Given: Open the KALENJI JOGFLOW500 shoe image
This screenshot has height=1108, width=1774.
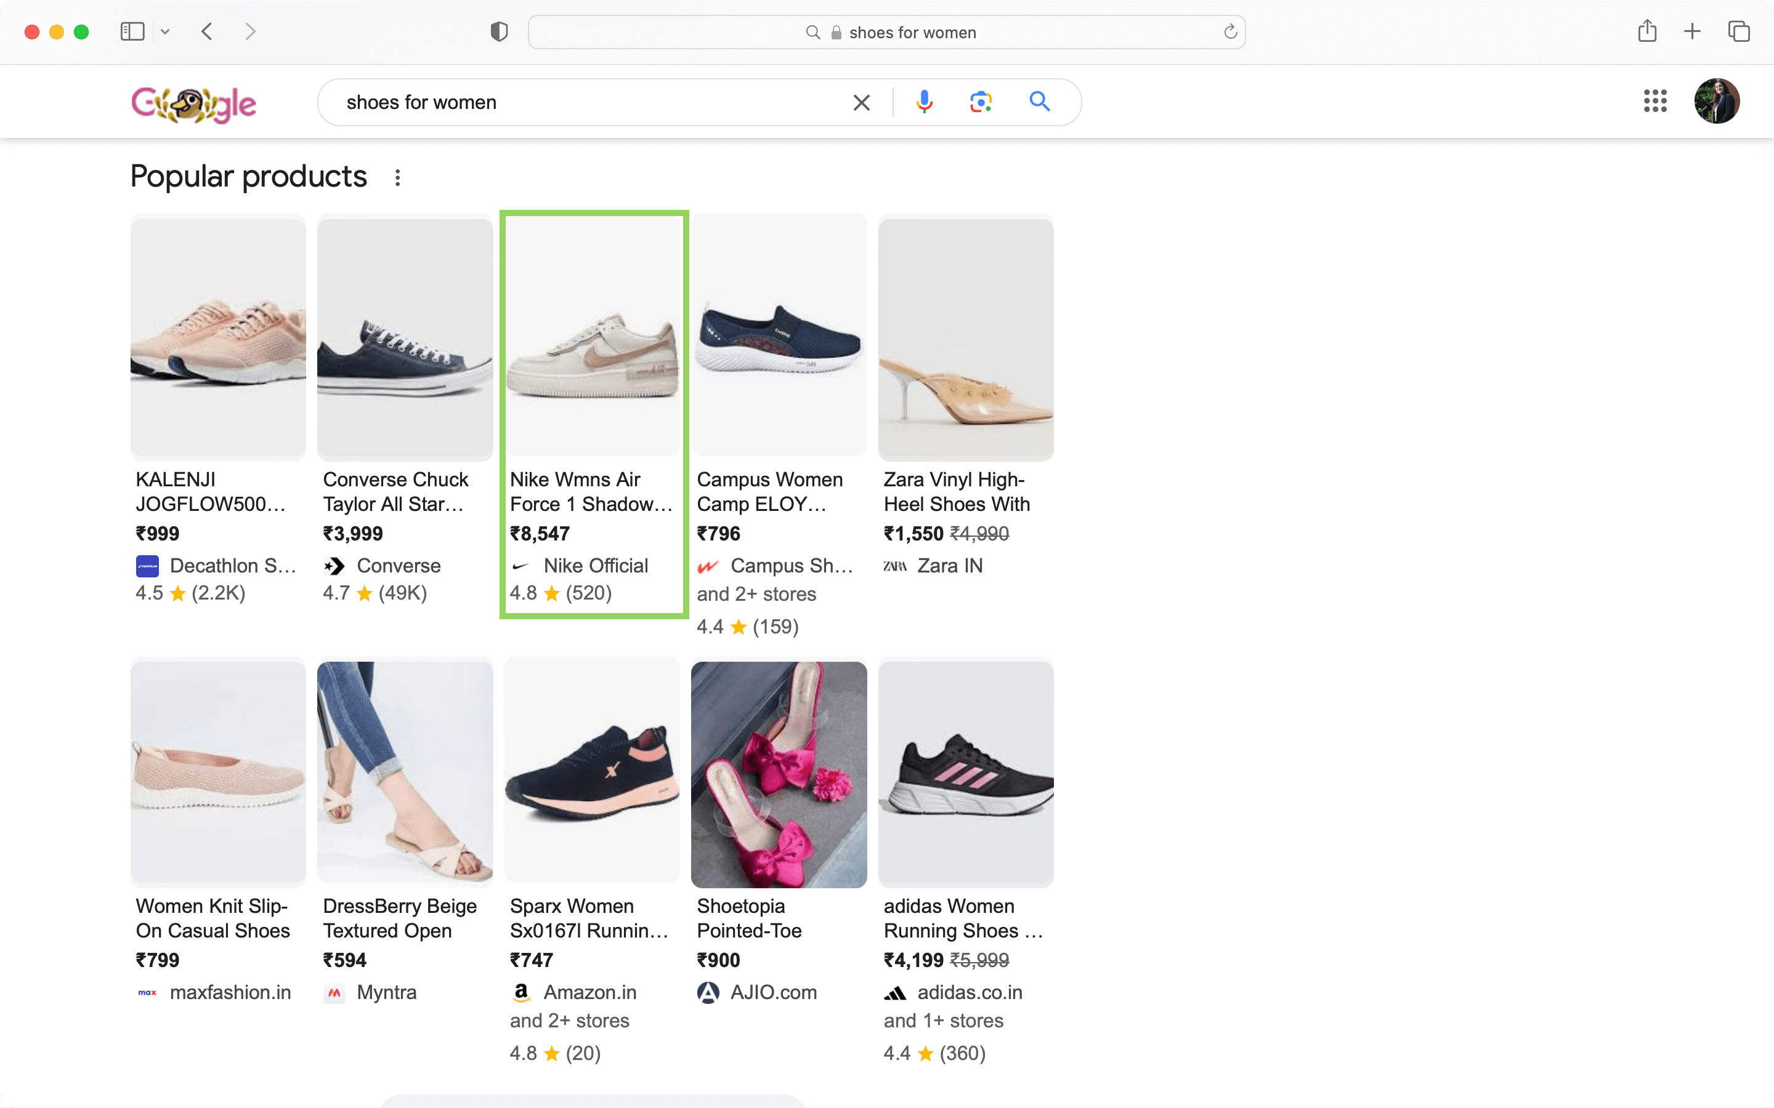Looking at the screenshot, I should point(219,338).
